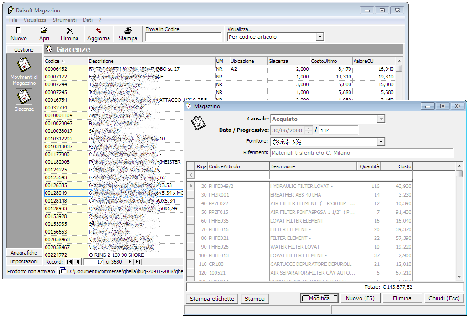468x317 pixels.
Task: Click the CostoUltimo column header
Action: click(x=331, y=61)
